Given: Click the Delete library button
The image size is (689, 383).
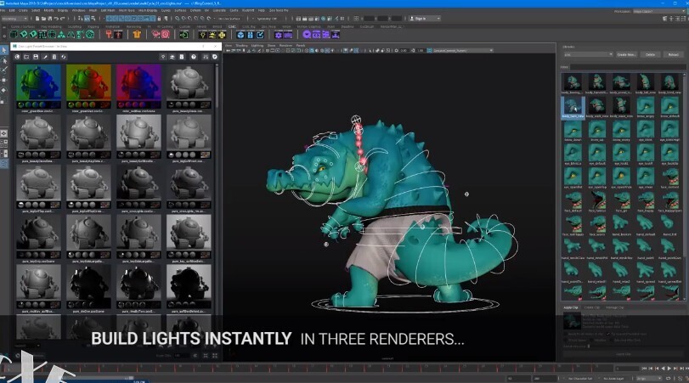Looking at the screenshot, I should (649, 54).
